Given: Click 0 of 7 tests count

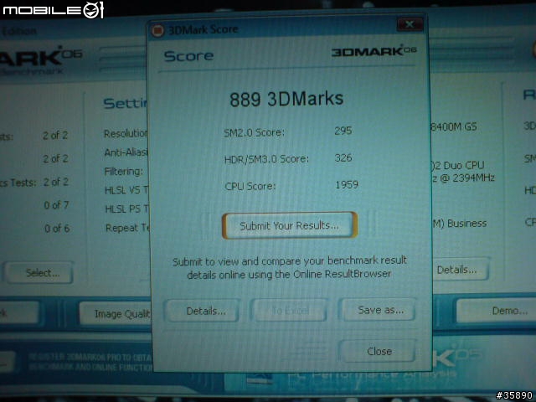Looking at the screenshot, I should (x=56, y=205).
